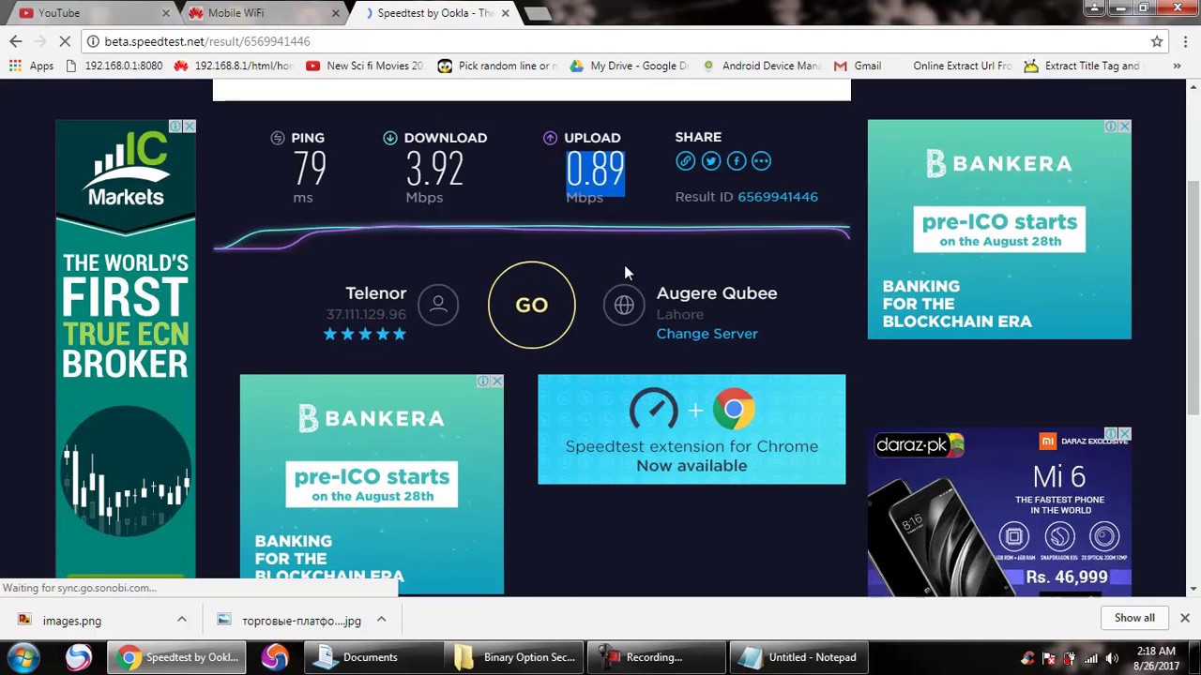Image resolution: width=1201 pixels, height=675 pixels.
Task: Open the 192.168.8.1/html bookmark
Action: pos(233,66)
